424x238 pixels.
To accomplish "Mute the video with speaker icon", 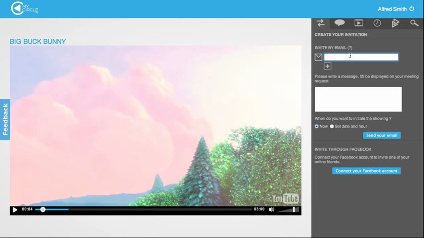I will click(x=272, y=209).
